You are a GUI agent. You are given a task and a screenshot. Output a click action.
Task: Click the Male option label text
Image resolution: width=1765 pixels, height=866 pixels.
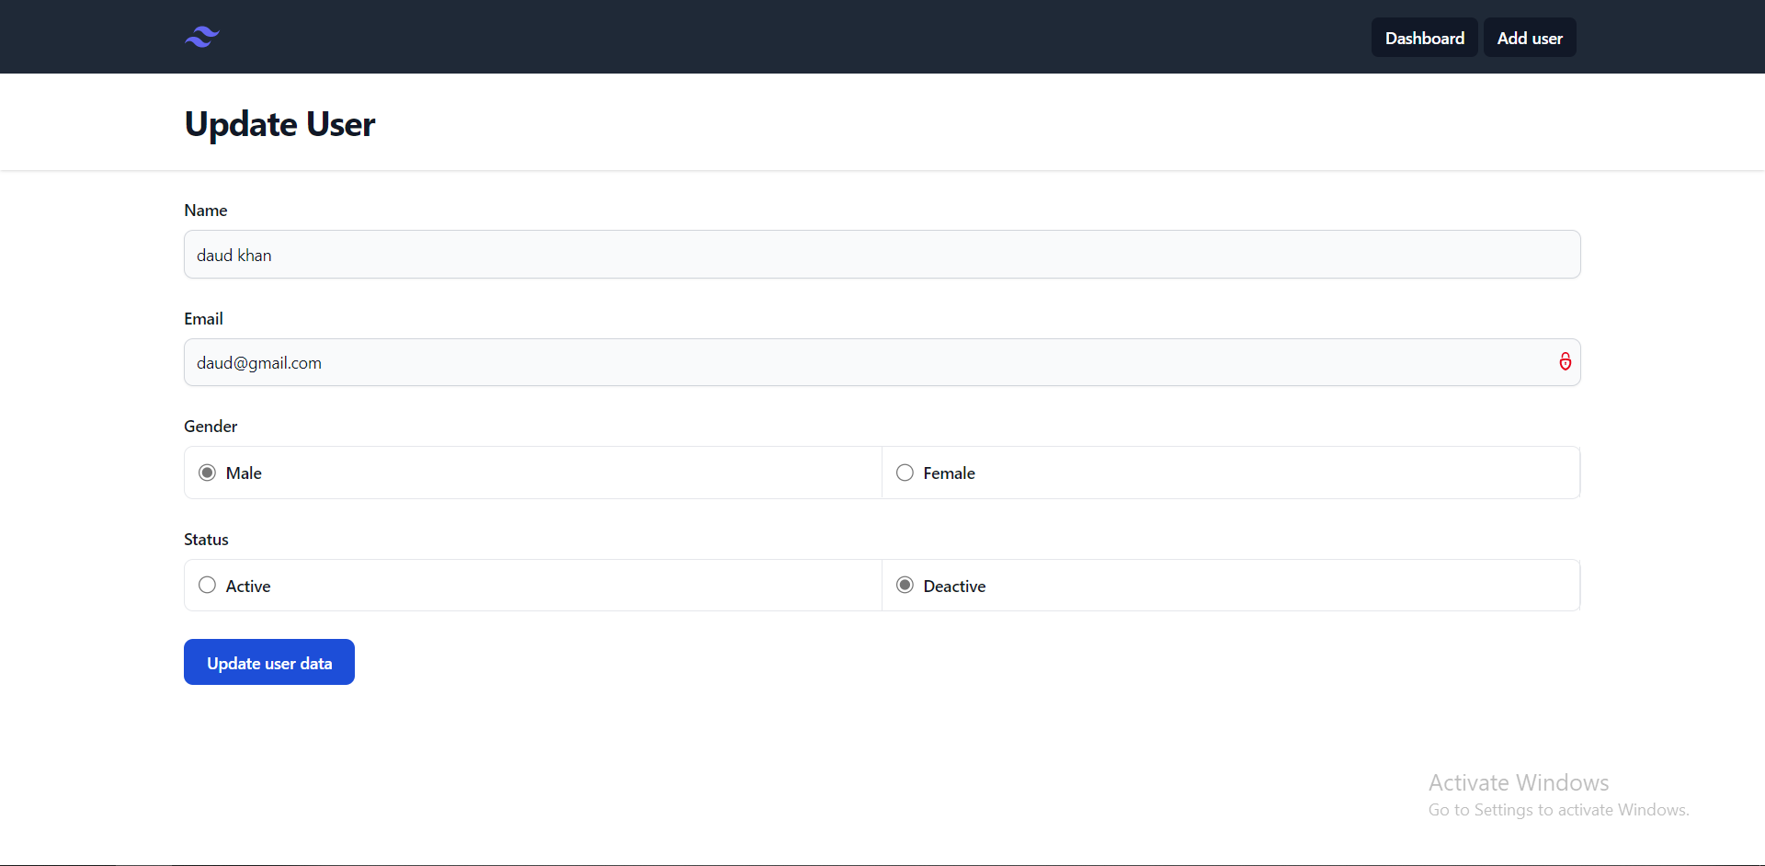(244, 473)
